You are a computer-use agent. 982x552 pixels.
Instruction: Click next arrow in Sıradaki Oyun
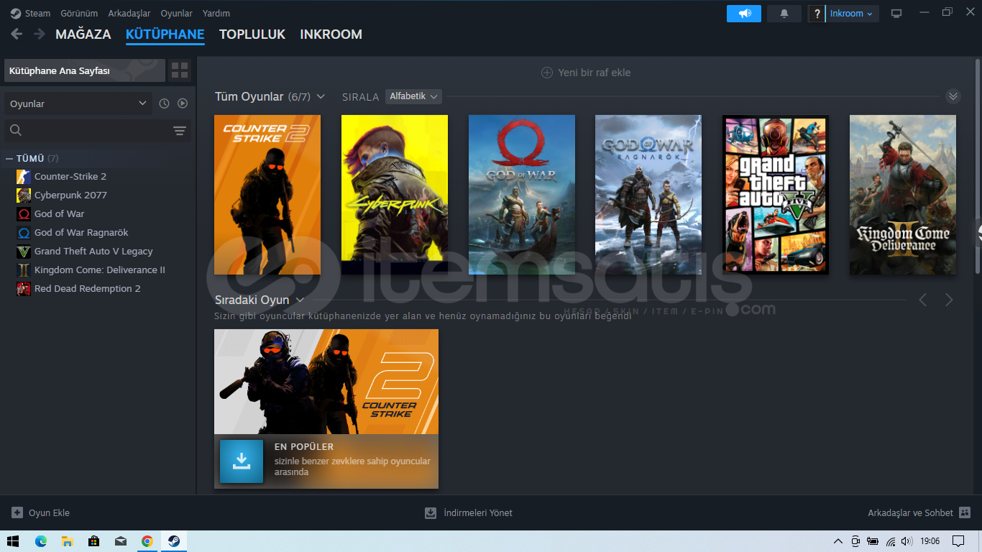[x=949, y=300]
